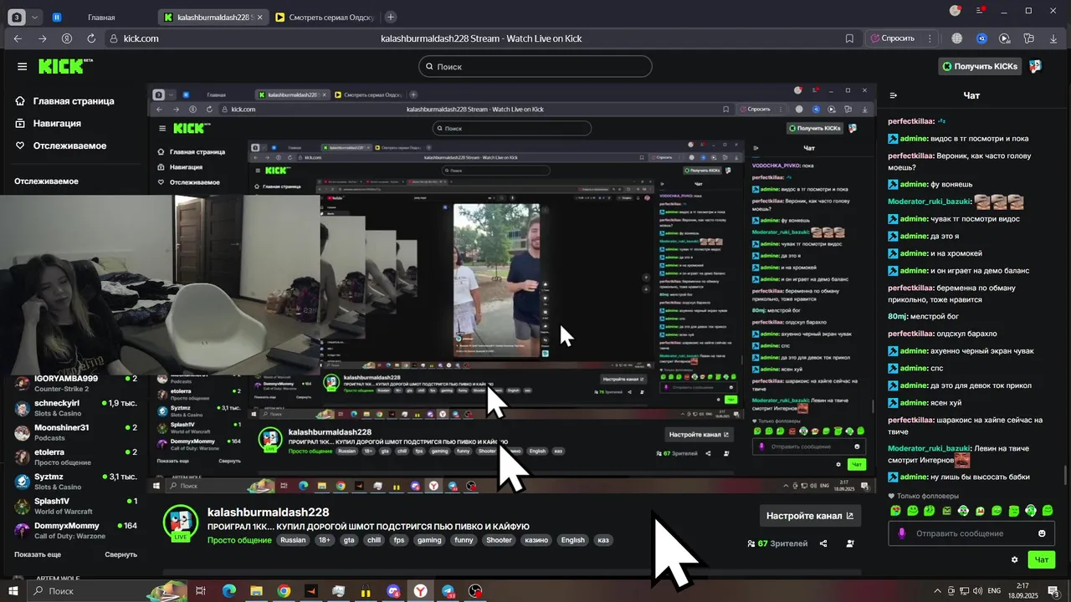Open the Windows Start menu

pyautogui.click(x=13, y=591)
